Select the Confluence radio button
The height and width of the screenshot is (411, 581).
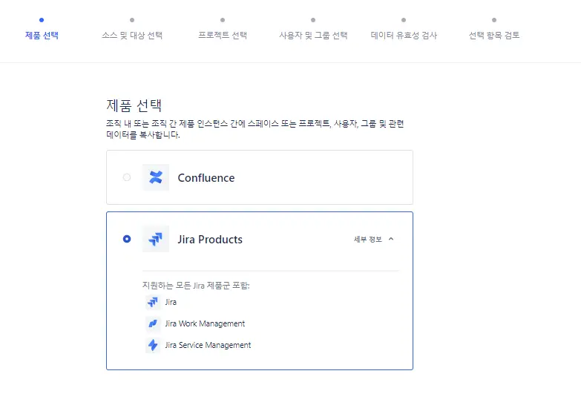127,177
